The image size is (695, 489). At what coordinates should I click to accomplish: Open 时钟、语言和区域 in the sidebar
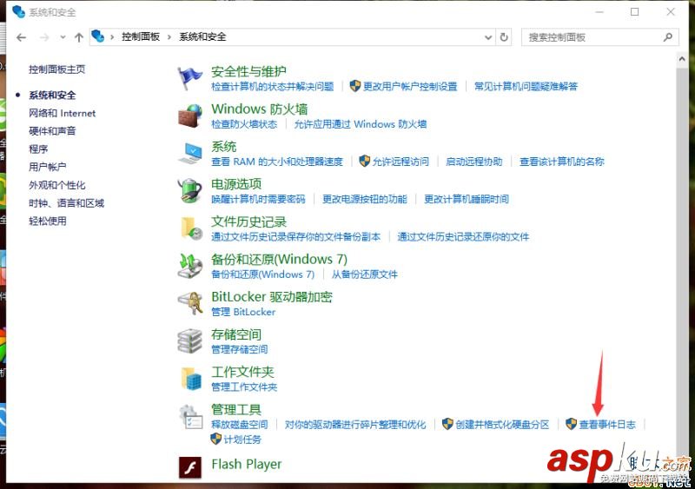(66, 203)
